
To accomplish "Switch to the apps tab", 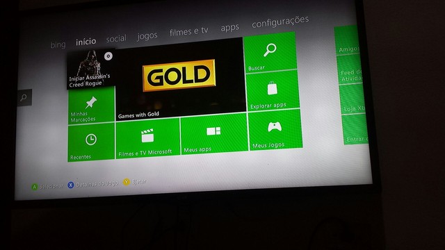I will [230, 28].
